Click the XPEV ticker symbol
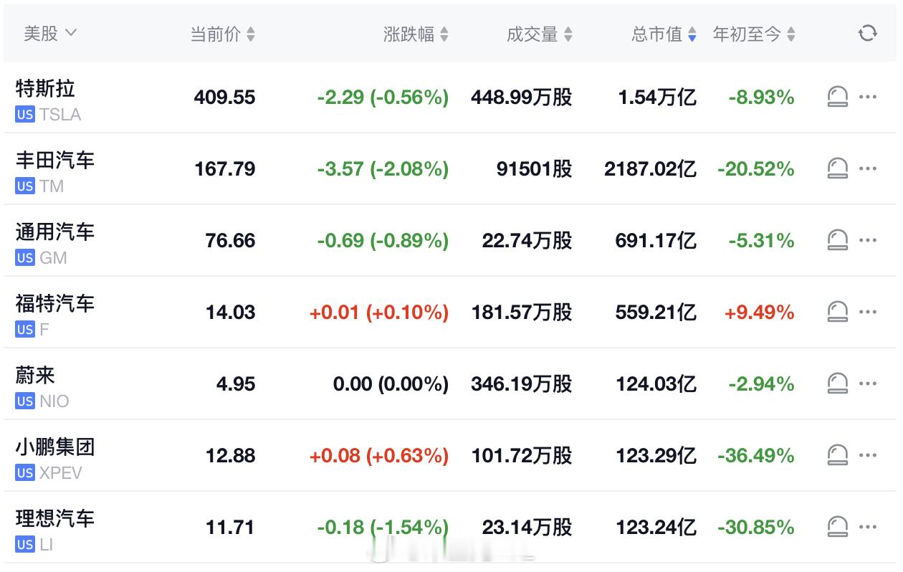 coord(61,473)
